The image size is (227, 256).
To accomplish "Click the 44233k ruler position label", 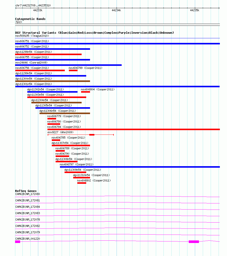I will click(38, 10).
